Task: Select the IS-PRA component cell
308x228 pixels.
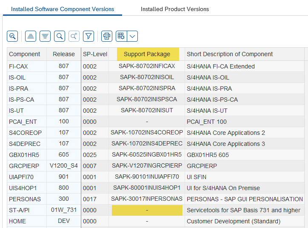Action: pyautogui.click(x=27, y=88)
